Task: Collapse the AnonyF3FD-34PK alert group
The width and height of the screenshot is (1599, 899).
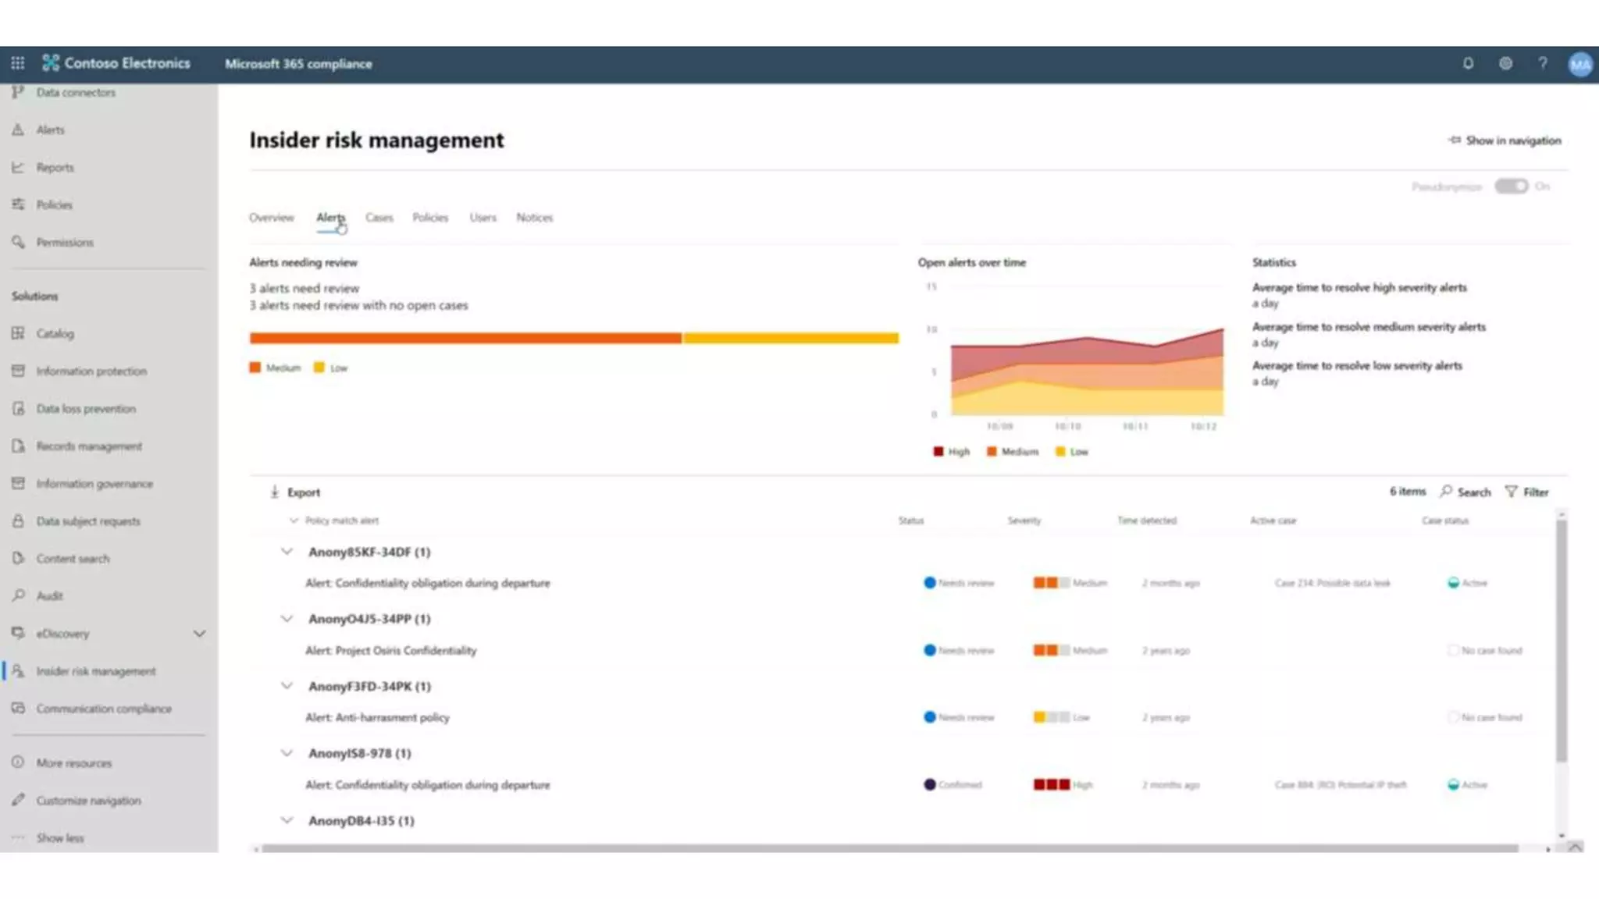Action: [x=287, y=686]
